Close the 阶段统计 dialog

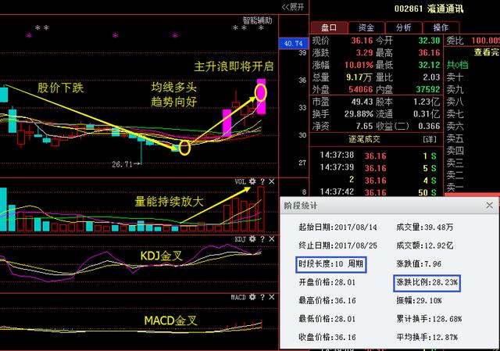tap(490, 205)
